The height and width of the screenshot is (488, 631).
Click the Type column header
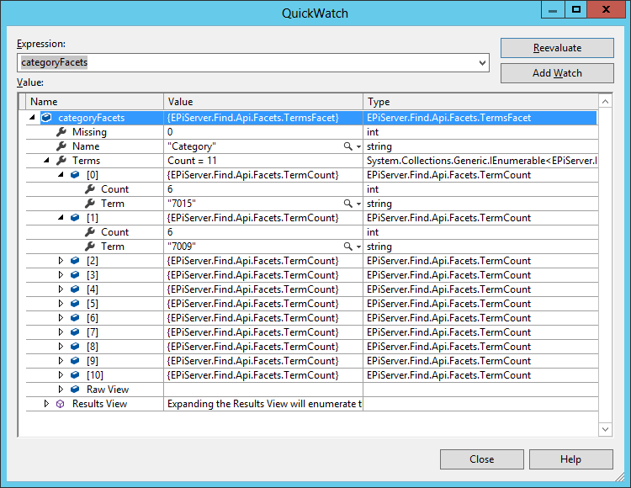coord(480,102)
